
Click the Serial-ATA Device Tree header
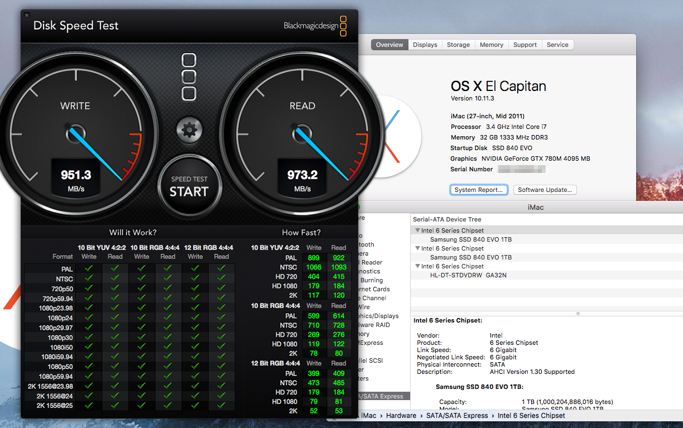(x=446, y=219)
